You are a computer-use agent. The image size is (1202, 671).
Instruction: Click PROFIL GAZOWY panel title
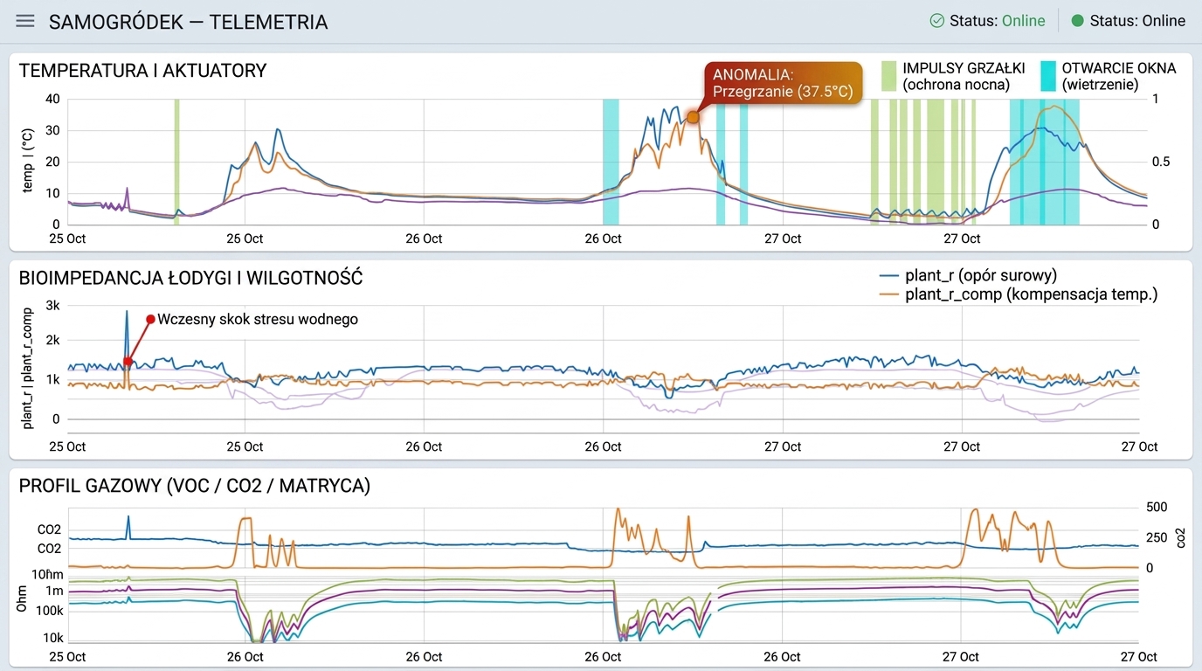tap(194, 487)
